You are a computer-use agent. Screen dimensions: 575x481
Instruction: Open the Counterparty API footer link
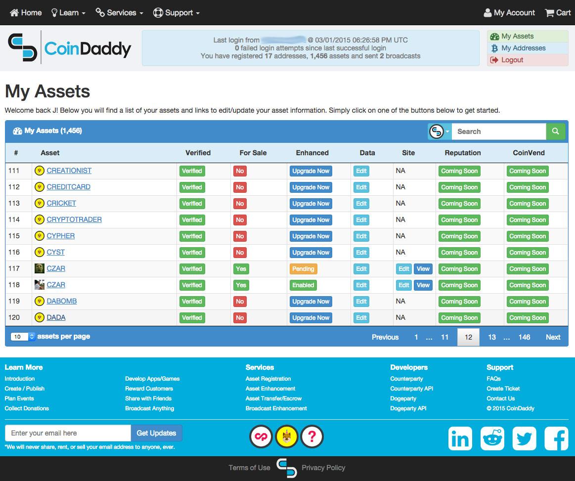411,389
